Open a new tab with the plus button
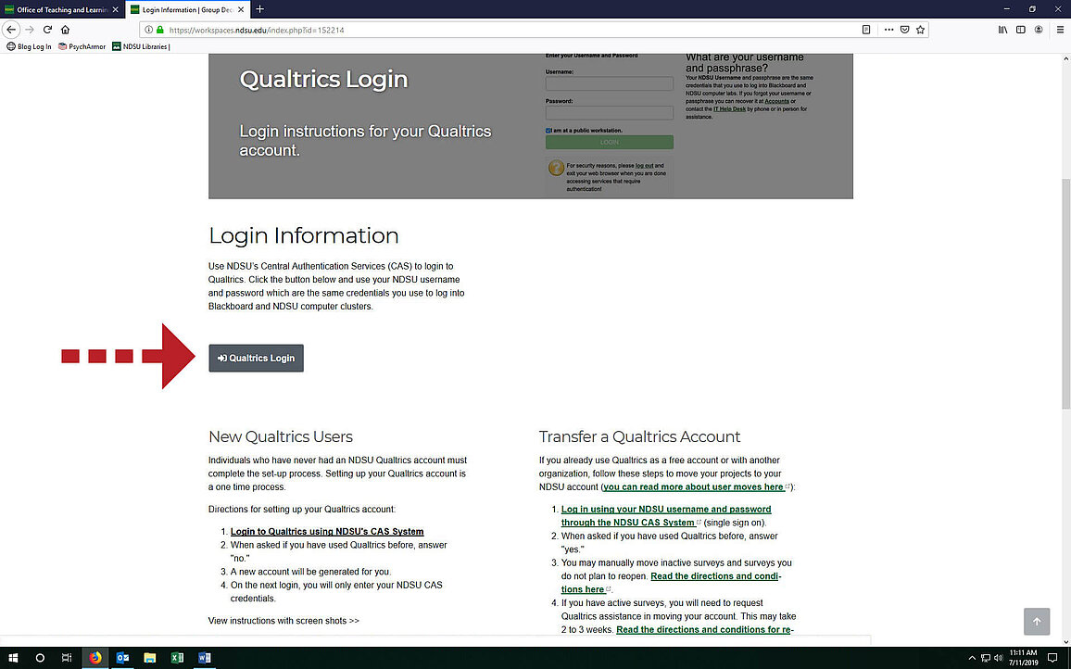The height and width of the screenshot is (669, 1071). [260, 9]
